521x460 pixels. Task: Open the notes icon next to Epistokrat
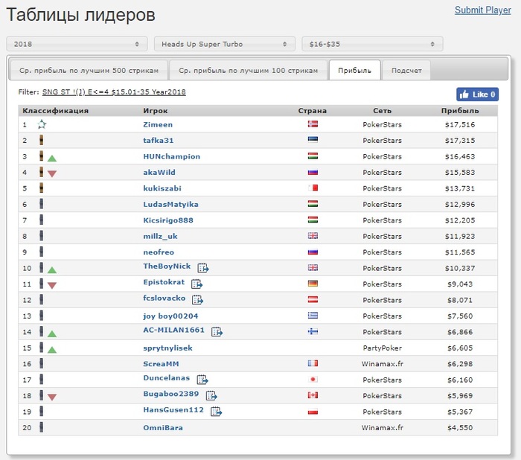196,284
